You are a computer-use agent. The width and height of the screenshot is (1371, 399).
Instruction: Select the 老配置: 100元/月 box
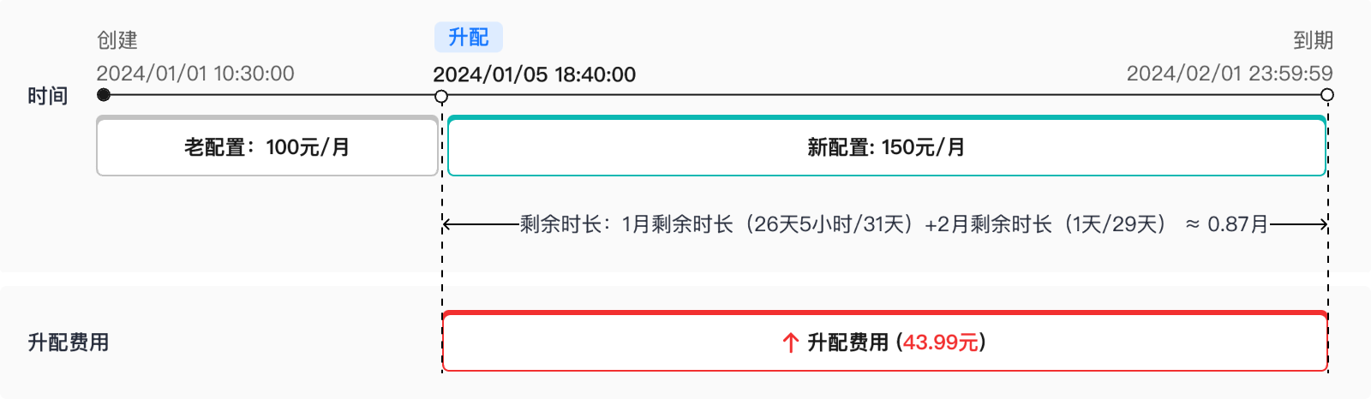[x=267, y=146]
